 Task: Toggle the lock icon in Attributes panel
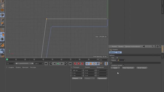tap(155, 46)
